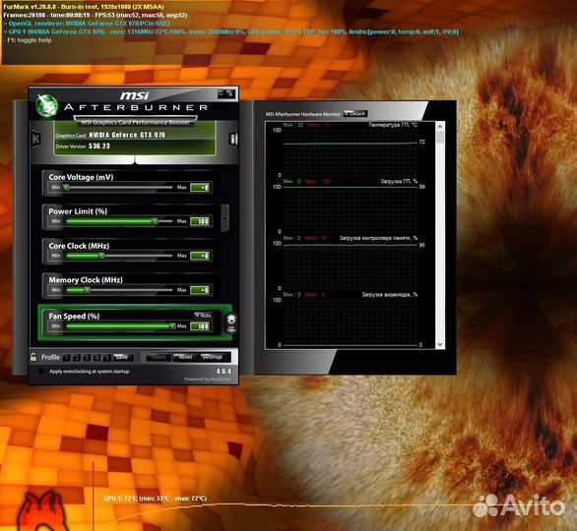Click the Kombustor K button

coord(35,139)
